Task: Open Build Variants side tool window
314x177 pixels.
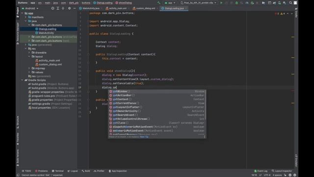Action: coord(18,157)
